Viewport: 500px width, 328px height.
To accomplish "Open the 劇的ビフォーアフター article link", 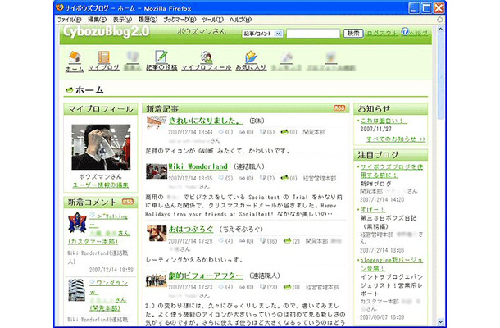I will click(x=206, y=276).
